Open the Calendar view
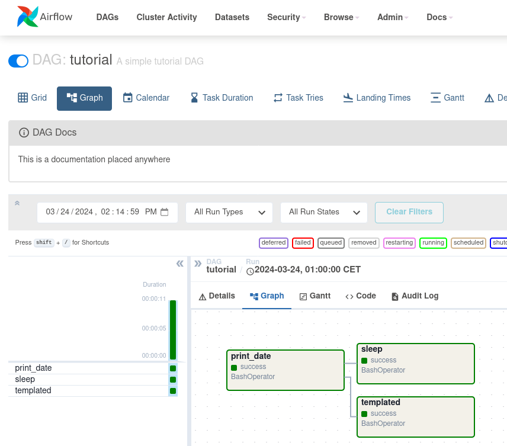Image resolution: width=507 pixels, height=446 pixels. pyautogui.click(x=146, y=98)
